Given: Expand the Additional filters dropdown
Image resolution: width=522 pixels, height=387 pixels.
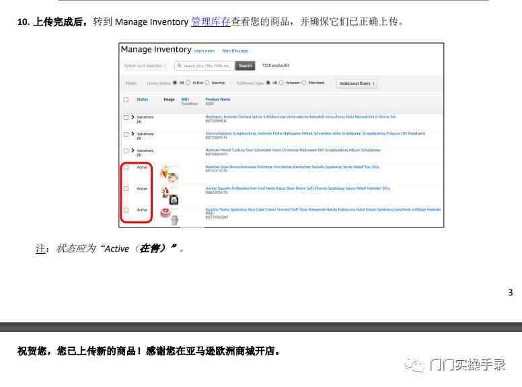Looking at the screenshot, I should (357, 83).
